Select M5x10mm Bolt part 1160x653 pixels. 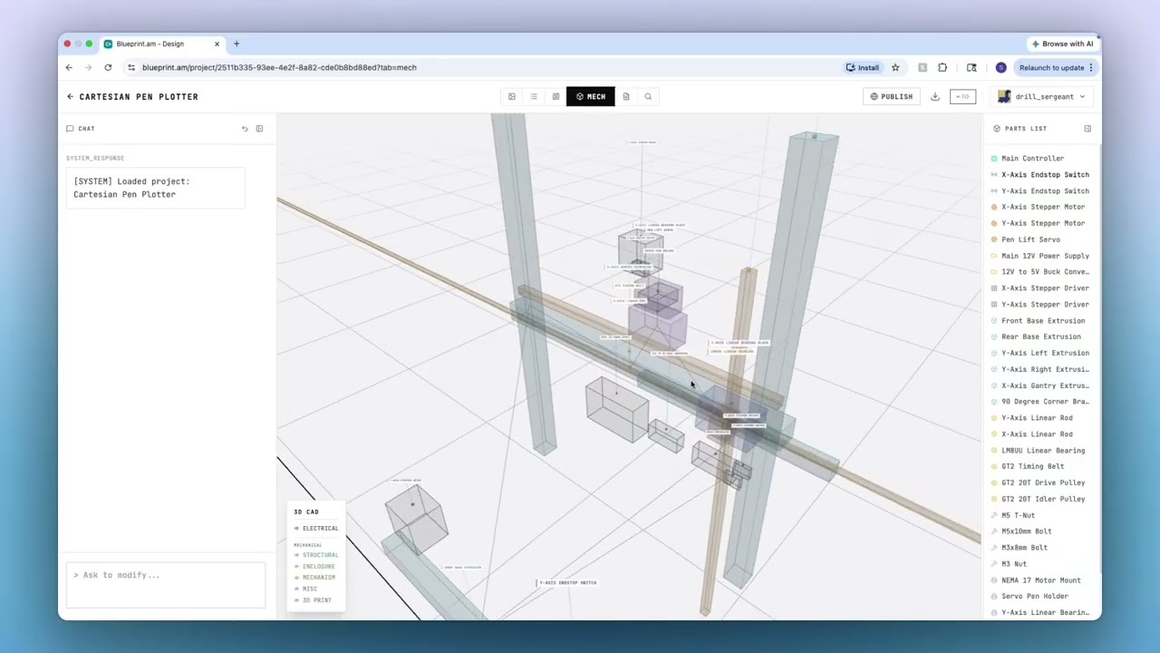pyautogui.click(x=1026, y=531)
